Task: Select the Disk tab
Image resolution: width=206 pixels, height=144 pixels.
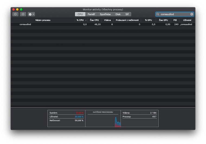Action: coord(118,14)
